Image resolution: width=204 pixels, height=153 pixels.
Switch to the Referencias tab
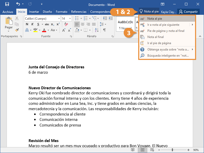point(79,12)
